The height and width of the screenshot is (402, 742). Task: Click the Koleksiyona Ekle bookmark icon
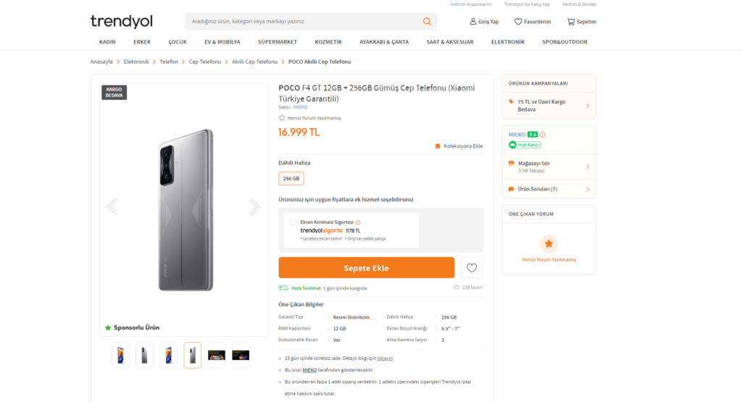tap(438, 146)
